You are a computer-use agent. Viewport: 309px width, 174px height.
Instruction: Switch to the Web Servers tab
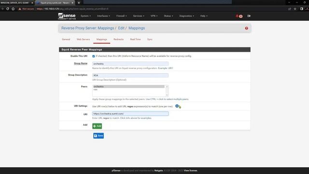tap(83, 40)
